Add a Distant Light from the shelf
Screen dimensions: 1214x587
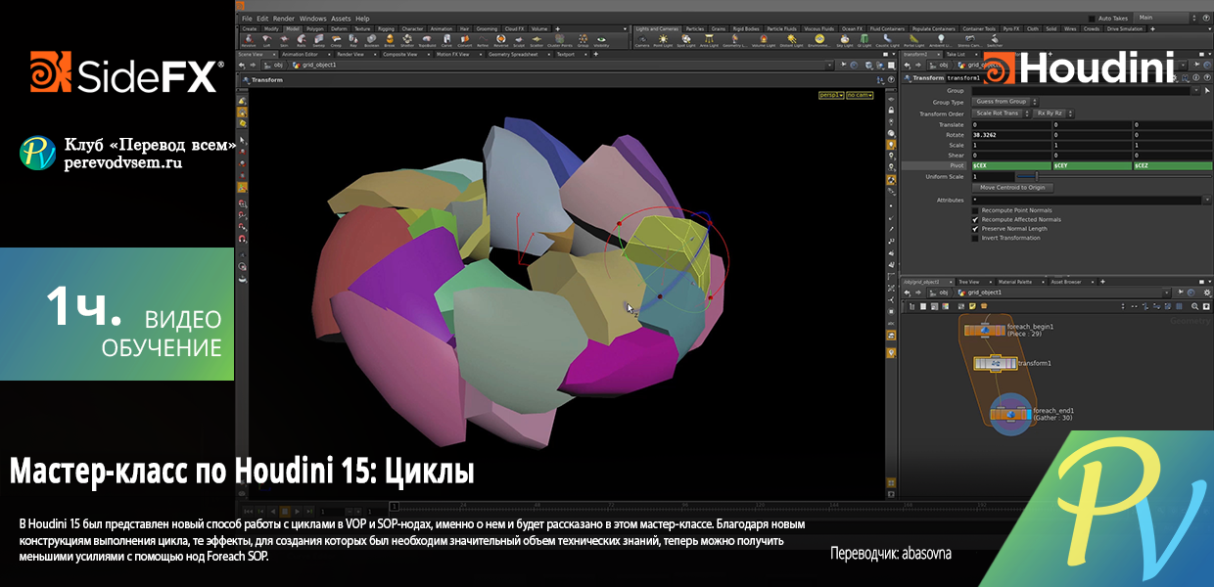[791, 41]
